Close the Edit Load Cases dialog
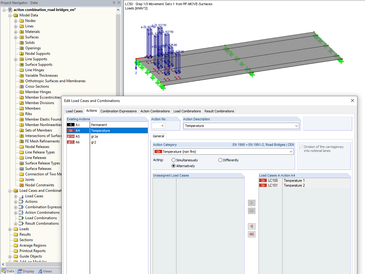 click(353, 100)
